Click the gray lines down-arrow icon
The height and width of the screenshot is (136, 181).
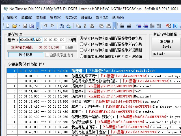pos(159,26)
